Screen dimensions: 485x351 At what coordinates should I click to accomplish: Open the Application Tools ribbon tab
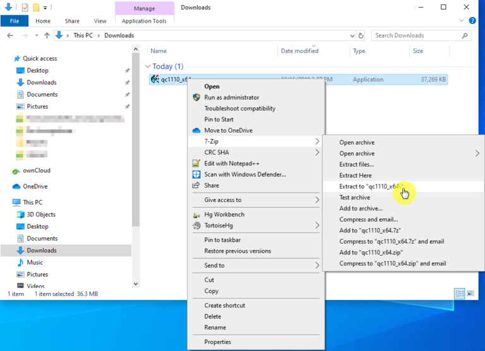[145, 21]
